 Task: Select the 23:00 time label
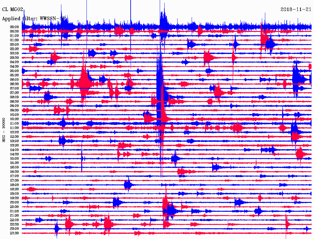(14, 229)
